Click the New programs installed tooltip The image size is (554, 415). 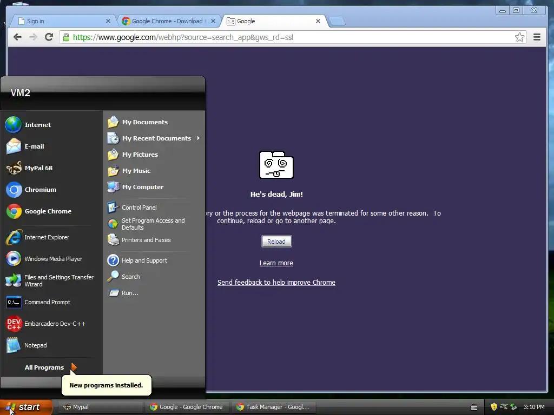(x=107, y=385)
